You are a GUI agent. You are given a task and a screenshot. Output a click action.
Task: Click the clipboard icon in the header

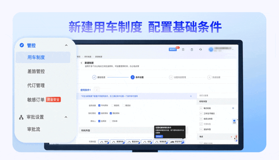click(192, 49)
